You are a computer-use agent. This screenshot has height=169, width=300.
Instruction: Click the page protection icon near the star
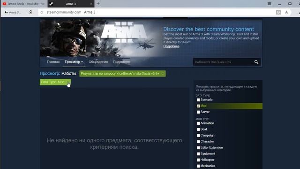[x=278, y=12]
